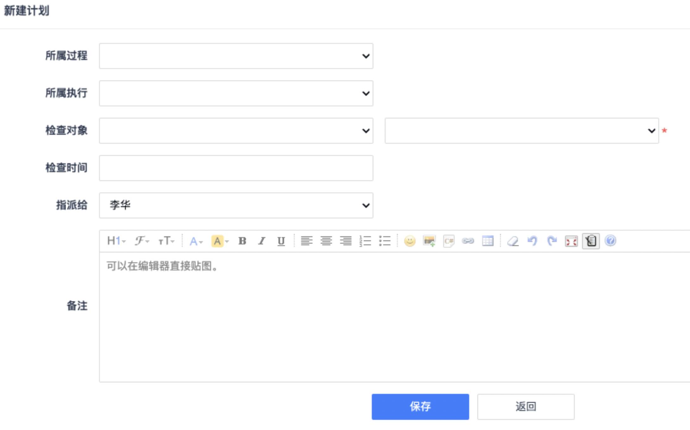Open the 指派给 dropdown showing 李华
Screen dimensions: 690x430
(x=236, y=205)
